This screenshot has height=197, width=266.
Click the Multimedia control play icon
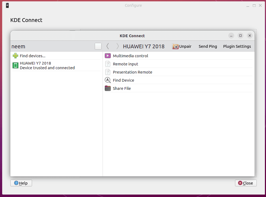point(108,56)
